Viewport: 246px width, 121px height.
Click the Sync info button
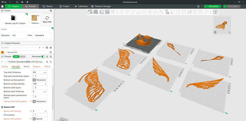point(47,19)
